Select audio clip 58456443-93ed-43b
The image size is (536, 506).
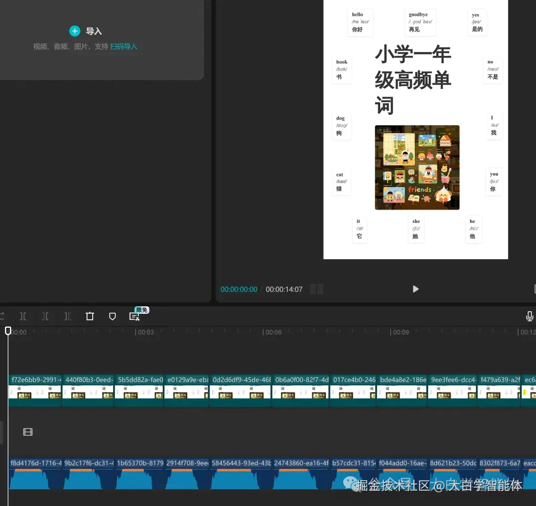click(x=240, y=474)
